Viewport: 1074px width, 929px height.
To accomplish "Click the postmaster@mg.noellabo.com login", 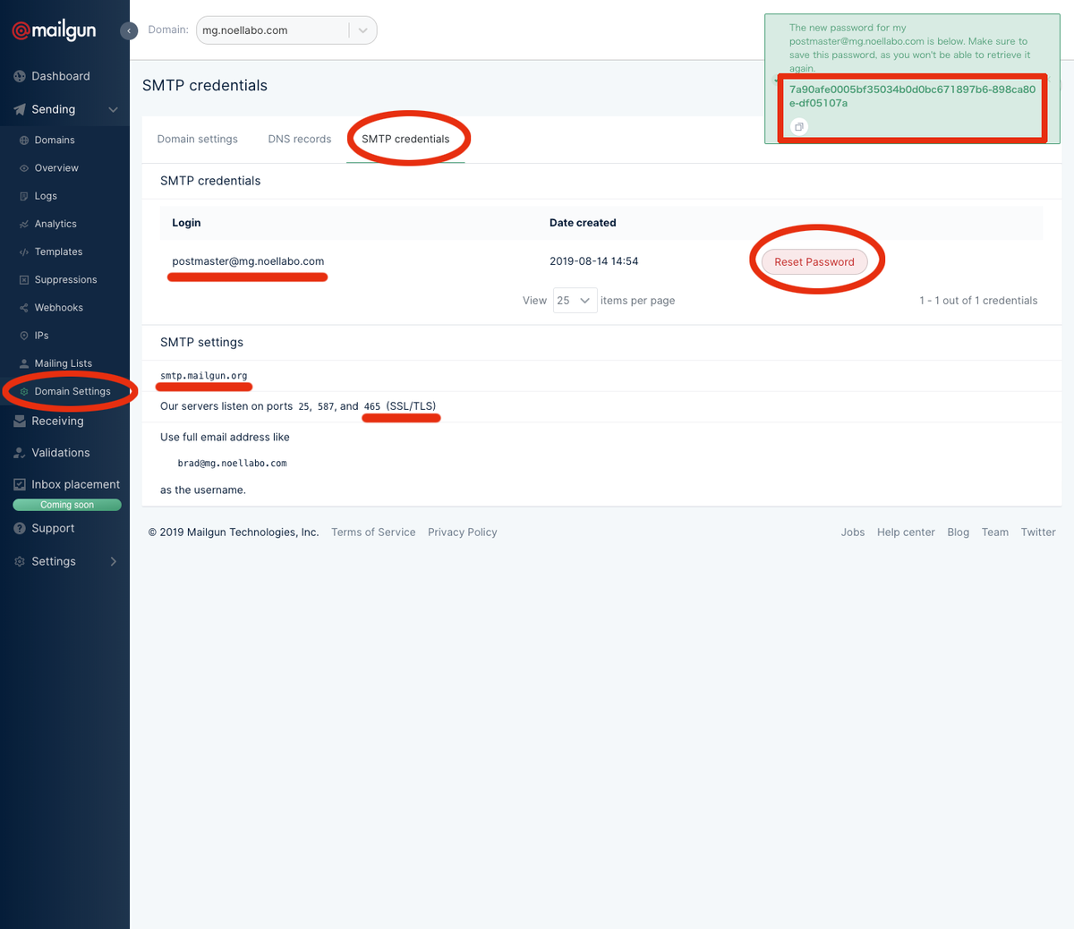I will click(x=248, y=261).
